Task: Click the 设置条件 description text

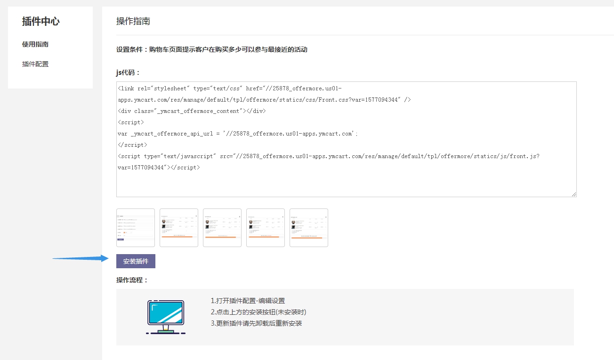Action: [212, 49]
